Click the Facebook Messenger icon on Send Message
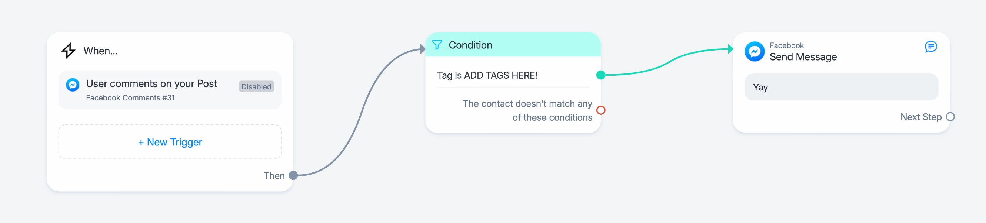This screenshot has height=223, width=986. (x=755, y=51)
